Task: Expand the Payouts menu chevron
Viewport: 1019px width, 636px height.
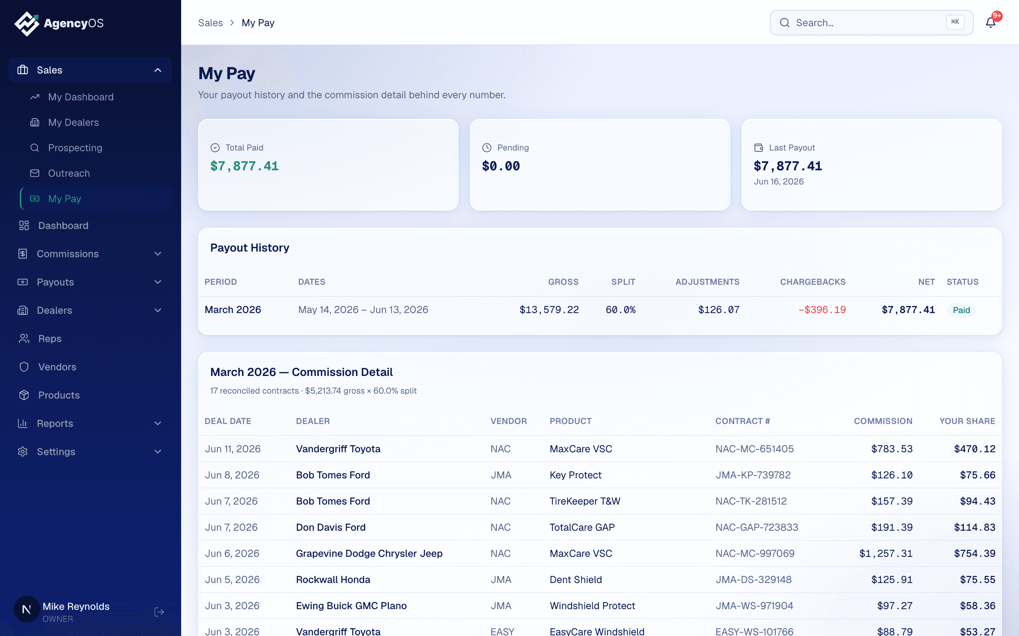Action: coord(158,282)
